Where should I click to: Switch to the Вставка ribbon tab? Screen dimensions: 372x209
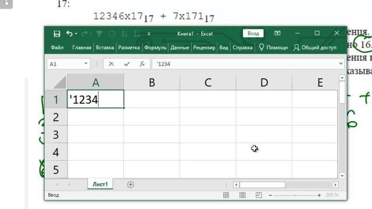[105, 48]
